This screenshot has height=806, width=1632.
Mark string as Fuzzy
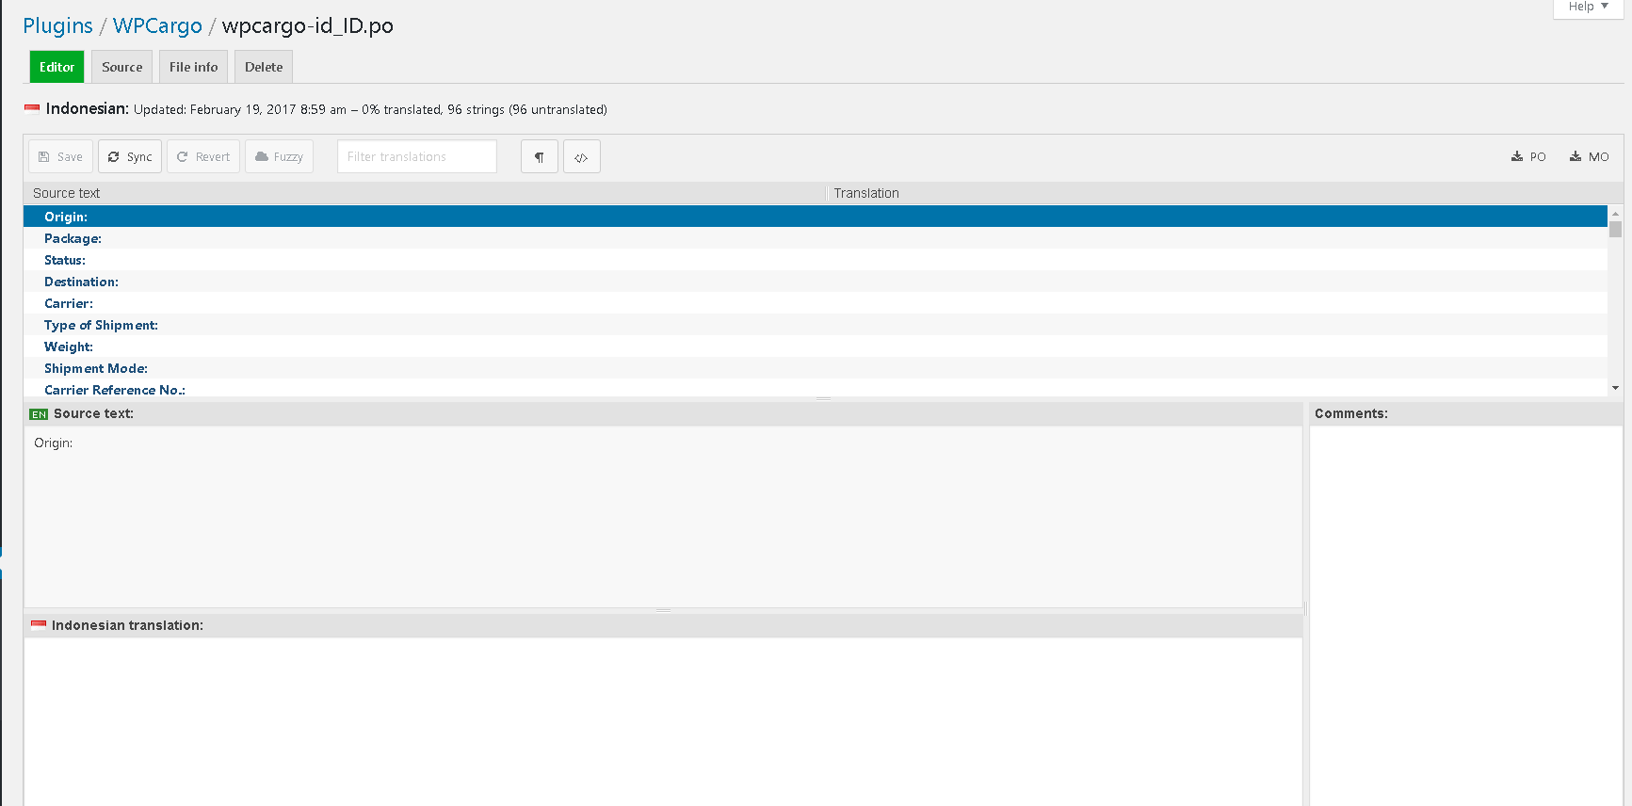(279, 156)
